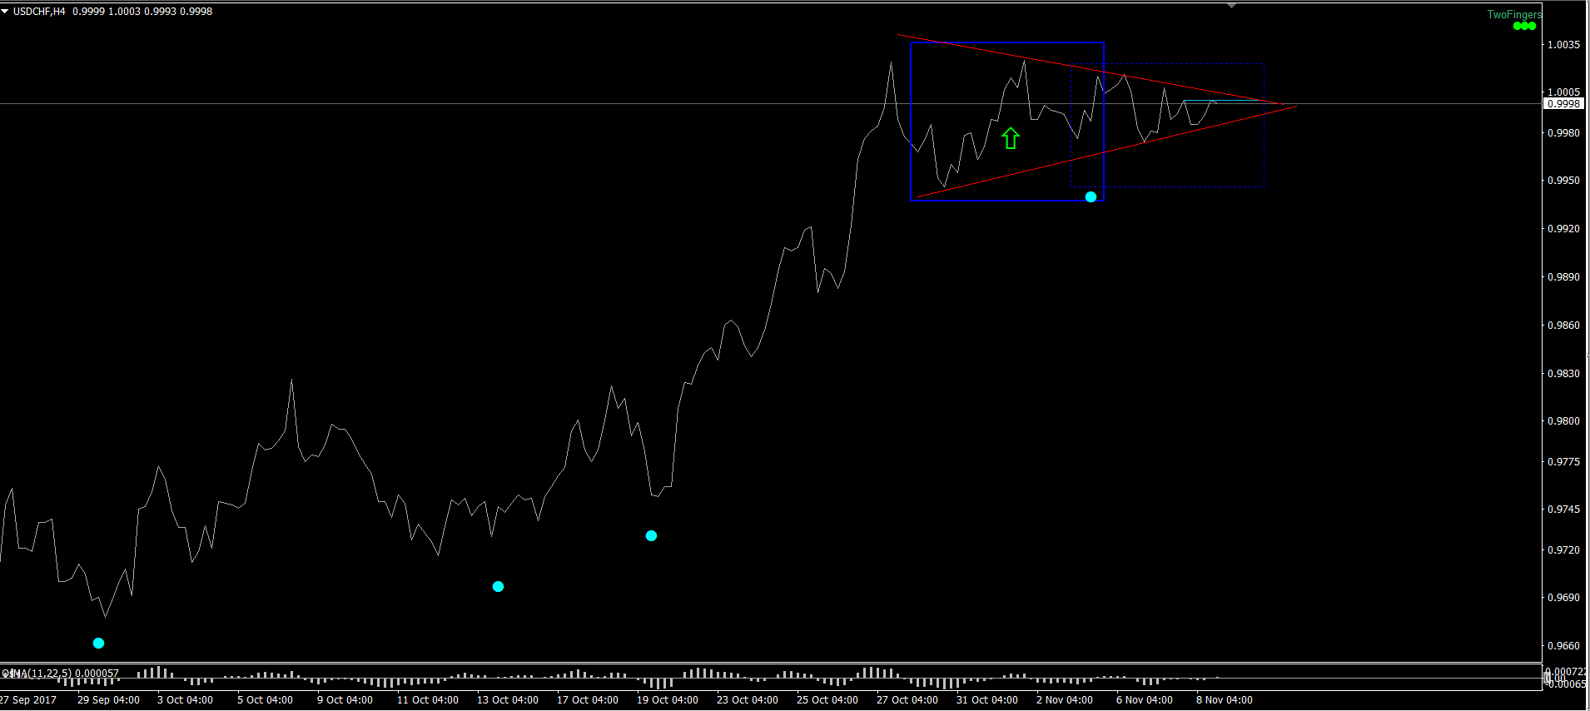Screen dimensions: 1590x711
Task: Click the 0.9720 price scale label
Action: [1563, 550]
